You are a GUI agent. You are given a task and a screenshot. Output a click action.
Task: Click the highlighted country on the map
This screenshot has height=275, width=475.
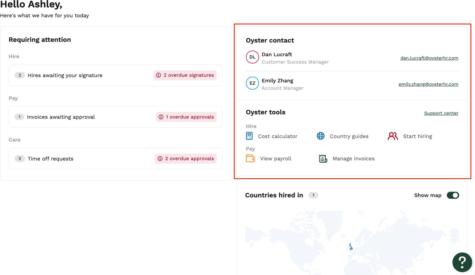(351, 246)
